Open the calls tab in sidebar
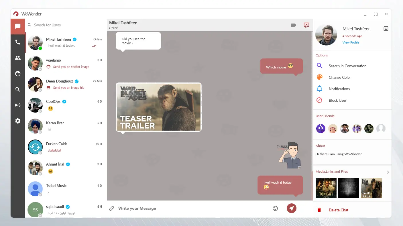403x226 pixels. pyautogui.click(x=18, y=42)
